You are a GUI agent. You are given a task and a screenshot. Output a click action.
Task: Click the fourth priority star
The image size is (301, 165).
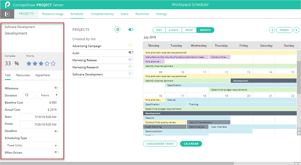coord(47,63)
